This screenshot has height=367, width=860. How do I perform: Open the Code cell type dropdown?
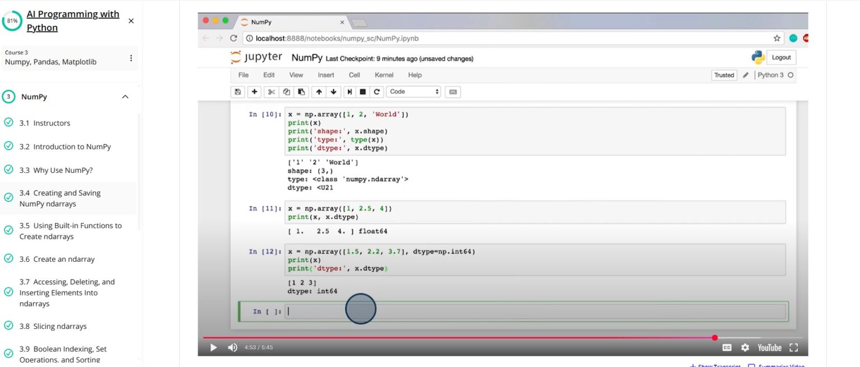pos(414,92)
